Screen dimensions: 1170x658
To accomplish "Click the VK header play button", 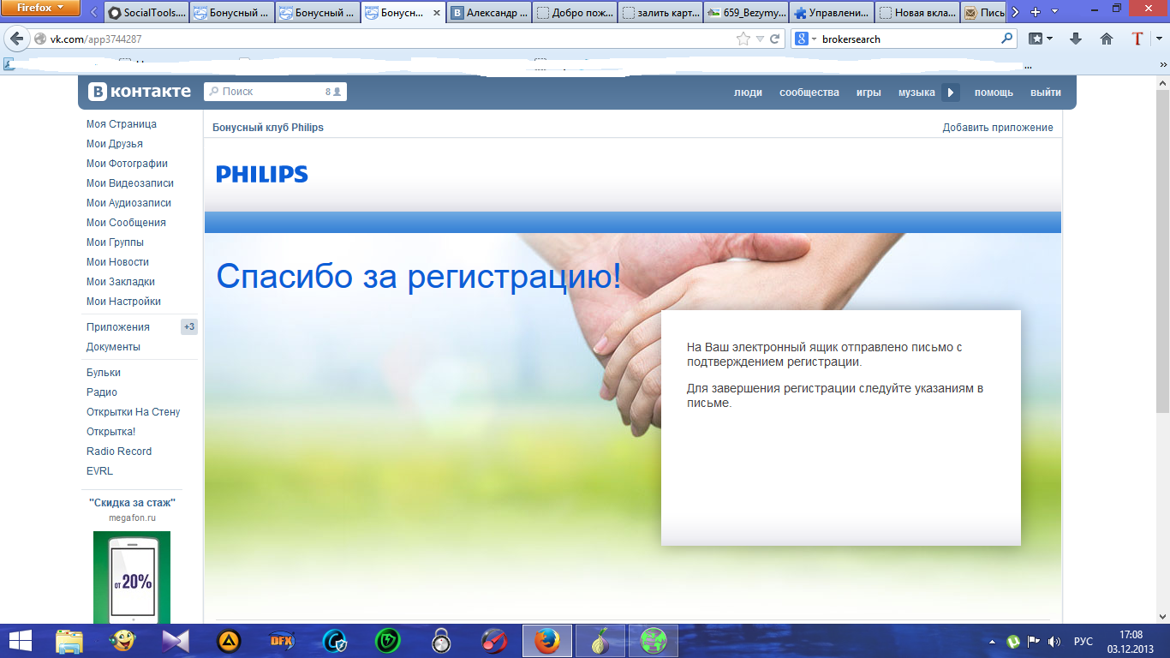I will click(951, 93).
